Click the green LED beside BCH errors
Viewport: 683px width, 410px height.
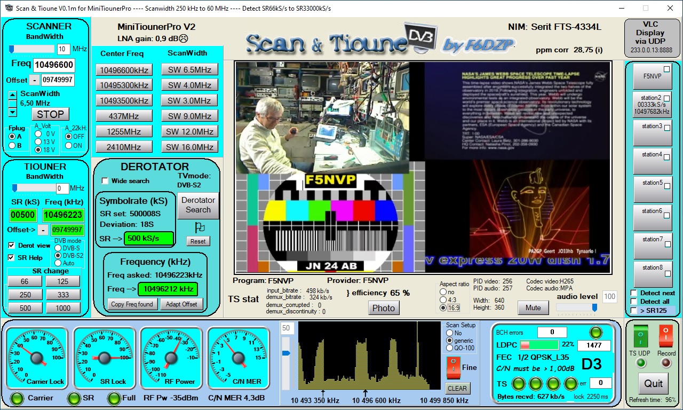(595, 332)
